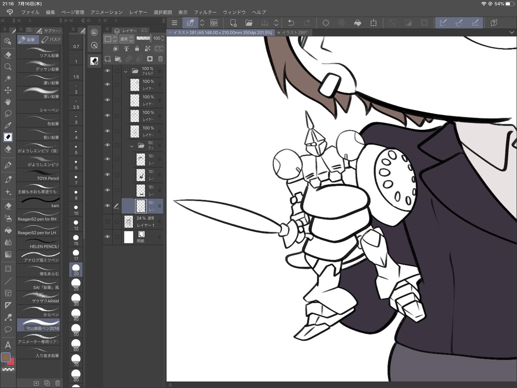Select the Fill bucket tool
Screen dimensions: 517x388
8,230
